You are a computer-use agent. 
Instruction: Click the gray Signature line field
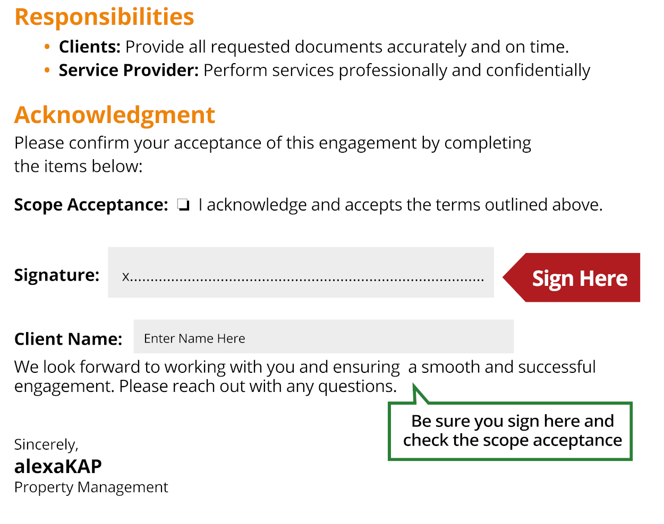click(x=301, y=272)
